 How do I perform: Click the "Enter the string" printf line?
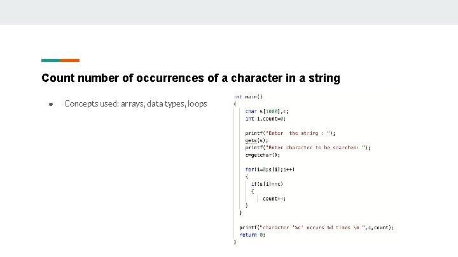point(290,133)
